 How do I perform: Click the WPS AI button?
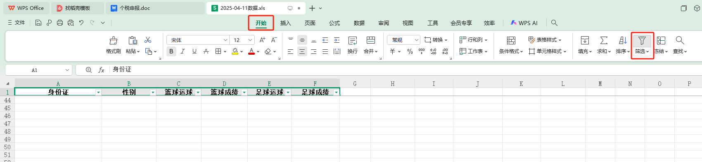click(x=524, y=23)
